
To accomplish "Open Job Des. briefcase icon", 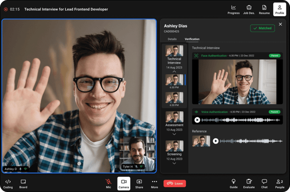I will tap(249, 8).
